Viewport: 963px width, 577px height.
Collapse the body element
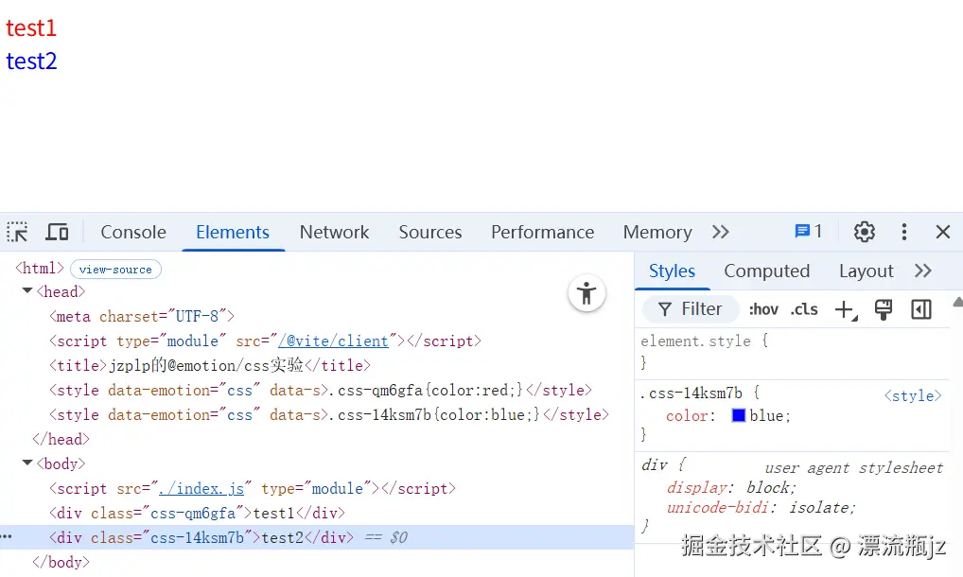point(26,463)
